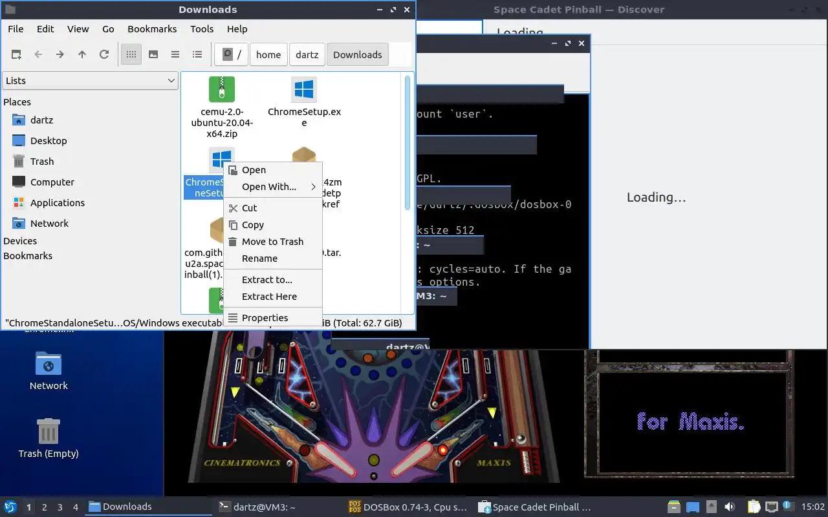Switch to workspace 2
Viewport: 828px width, 517px height.
pos(45,507)
